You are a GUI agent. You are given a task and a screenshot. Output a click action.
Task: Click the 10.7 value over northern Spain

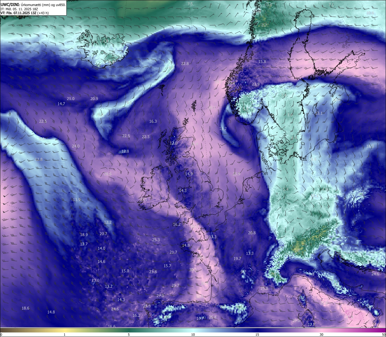point(200,318)
